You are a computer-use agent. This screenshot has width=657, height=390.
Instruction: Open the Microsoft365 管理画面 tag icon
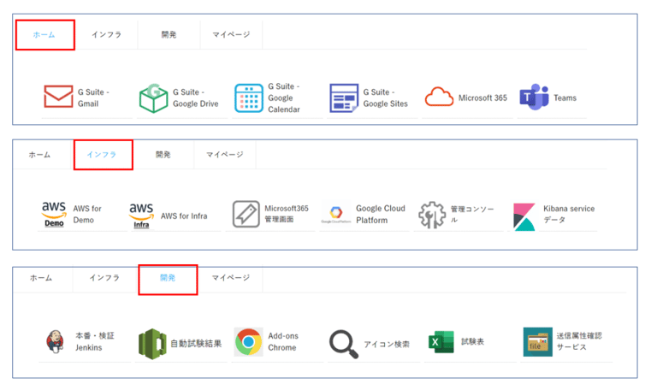pos(246,214)
